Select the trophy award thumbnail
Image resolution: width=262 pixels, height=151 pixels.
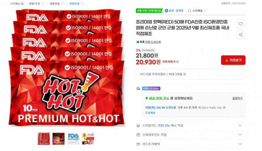pyautogui.click(x=88, y=139)
